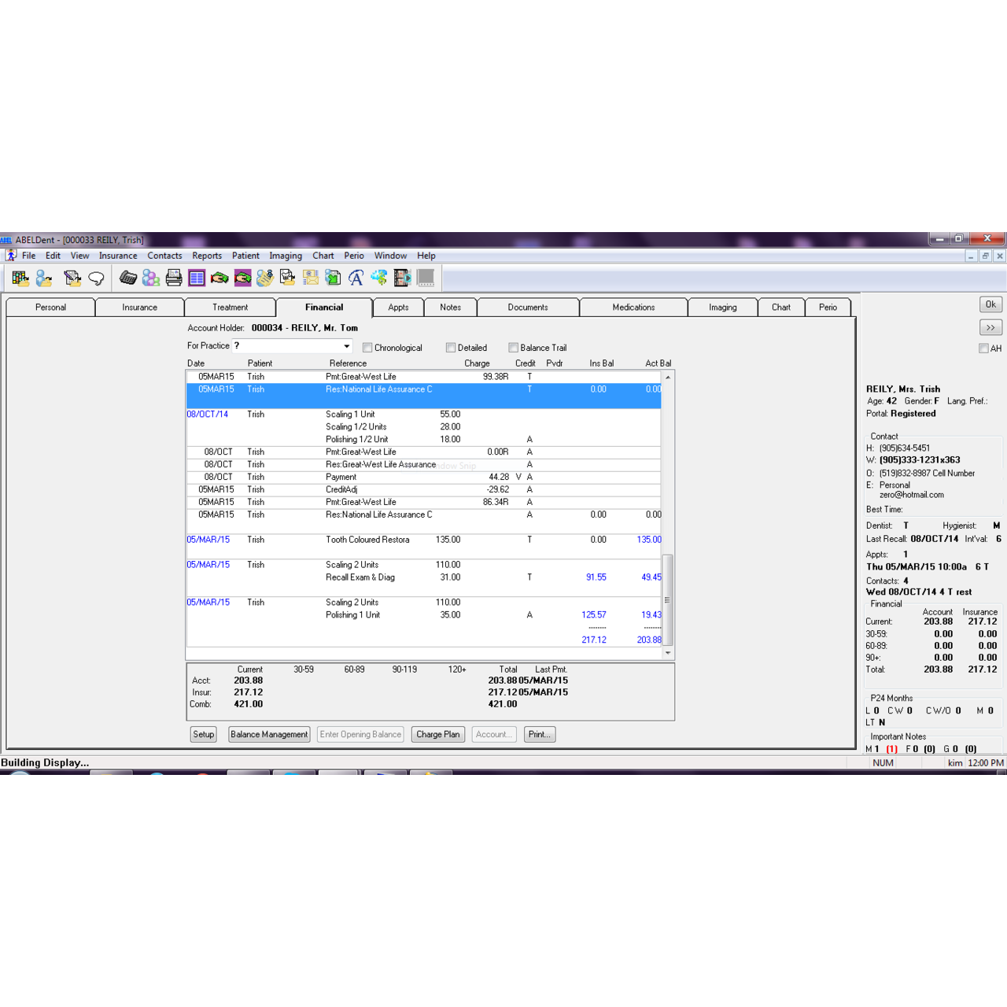Viewport: 1007px width, 1007px height.
Task: Click the telephone icon in the toolbar
Action: coord(128,278)
